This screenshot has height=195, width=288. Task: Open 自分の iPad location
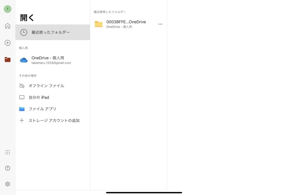53,97
